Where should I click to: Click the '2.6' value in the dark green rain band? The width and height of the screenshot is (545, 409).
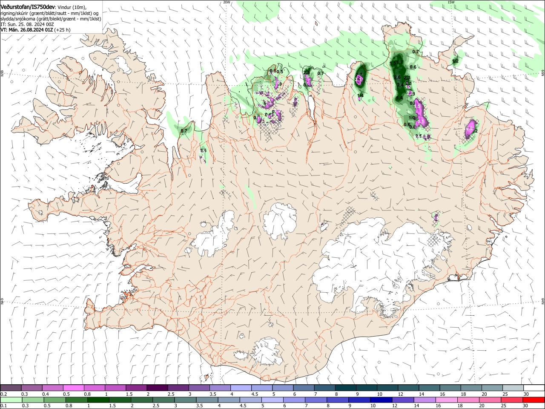point(398,77)
